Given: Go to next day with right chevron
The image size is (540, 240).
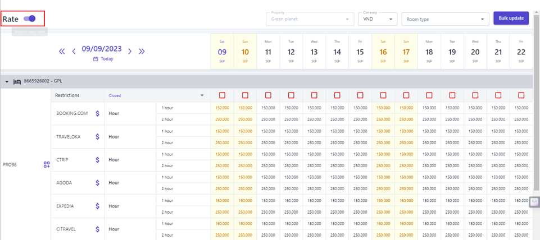Looking at the screenshot, I should tap(130, 52).
